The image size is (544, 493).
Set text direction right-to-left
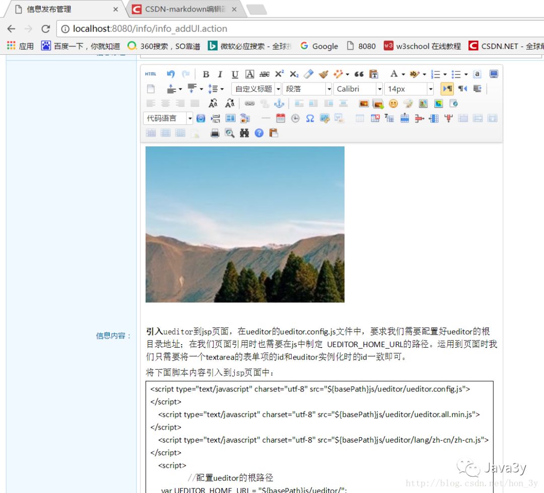tap(462, 89)
